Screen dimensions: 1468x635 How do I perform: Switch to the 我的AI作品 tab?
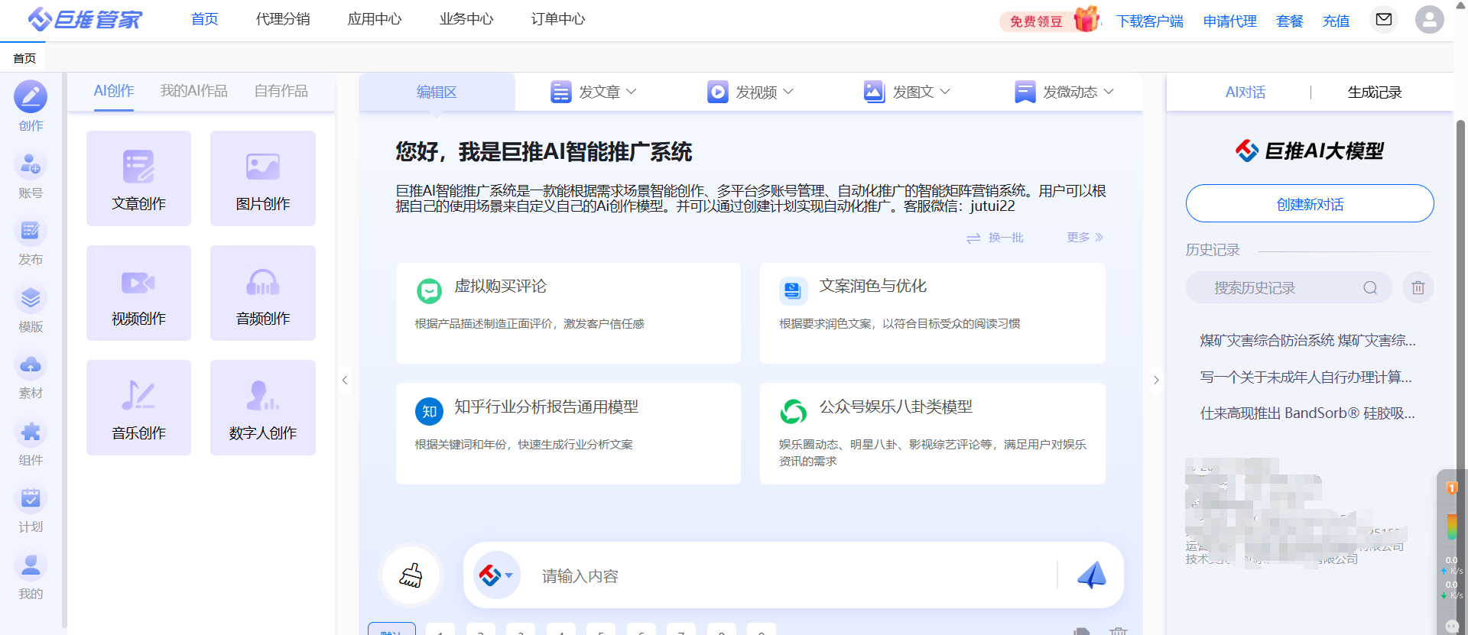coord(194,91)
